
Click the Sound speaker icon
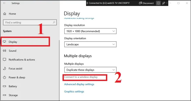(x=4, y=51)
